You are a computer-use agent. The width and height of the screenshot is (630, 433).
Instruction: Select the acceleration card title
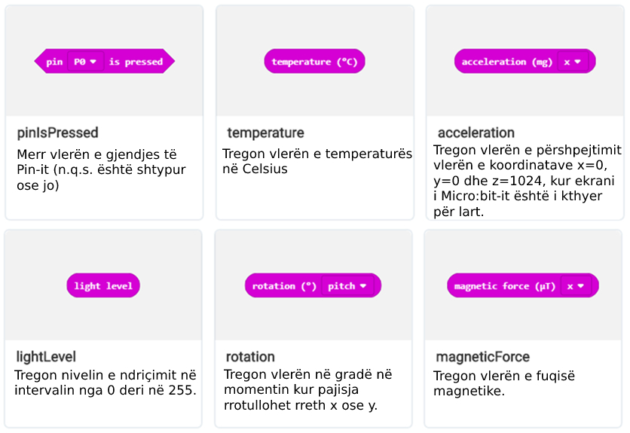(476, 133)
